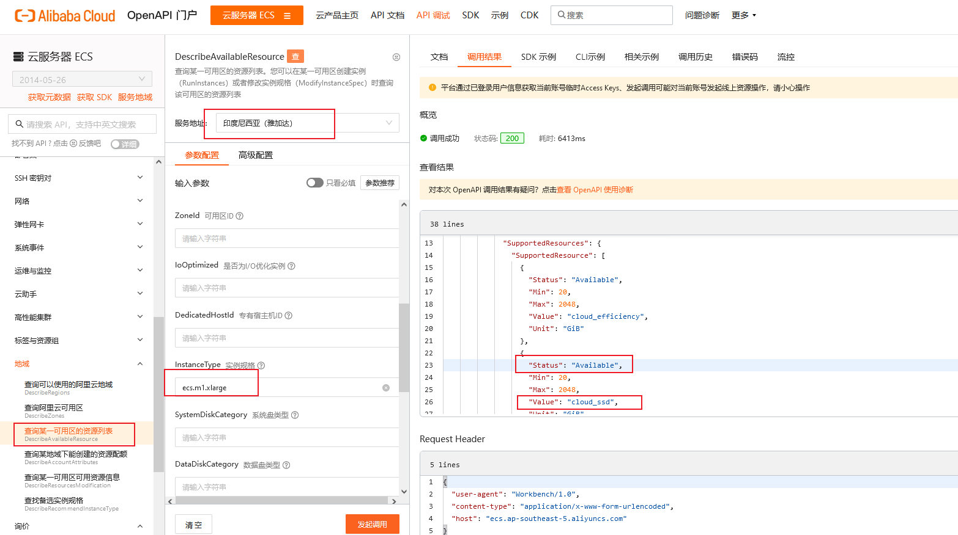958x535 pixels.
Task: Click the 问题诊断 link in top bar
Action: point(702,15)
